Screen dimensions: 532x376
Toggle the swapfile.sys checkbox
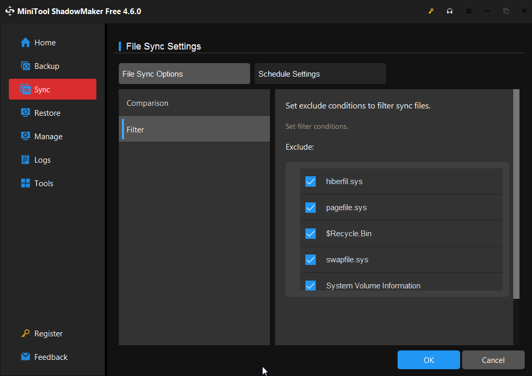311,260
